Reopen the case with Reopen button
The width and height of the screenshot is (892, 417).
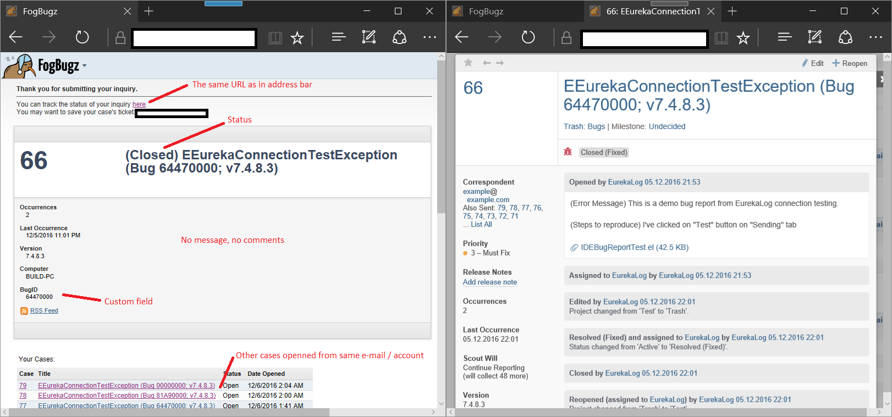click(x=850, y=63)
